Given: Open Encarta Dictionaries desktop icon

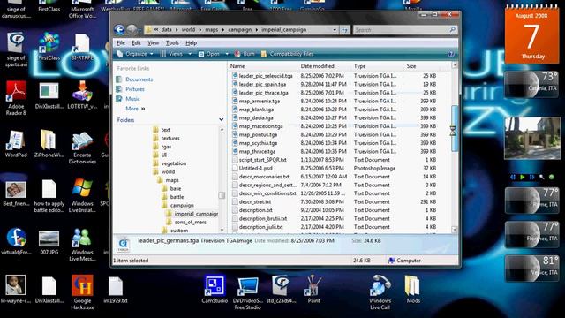Looking at the screenshot, I should pos(82,148).
